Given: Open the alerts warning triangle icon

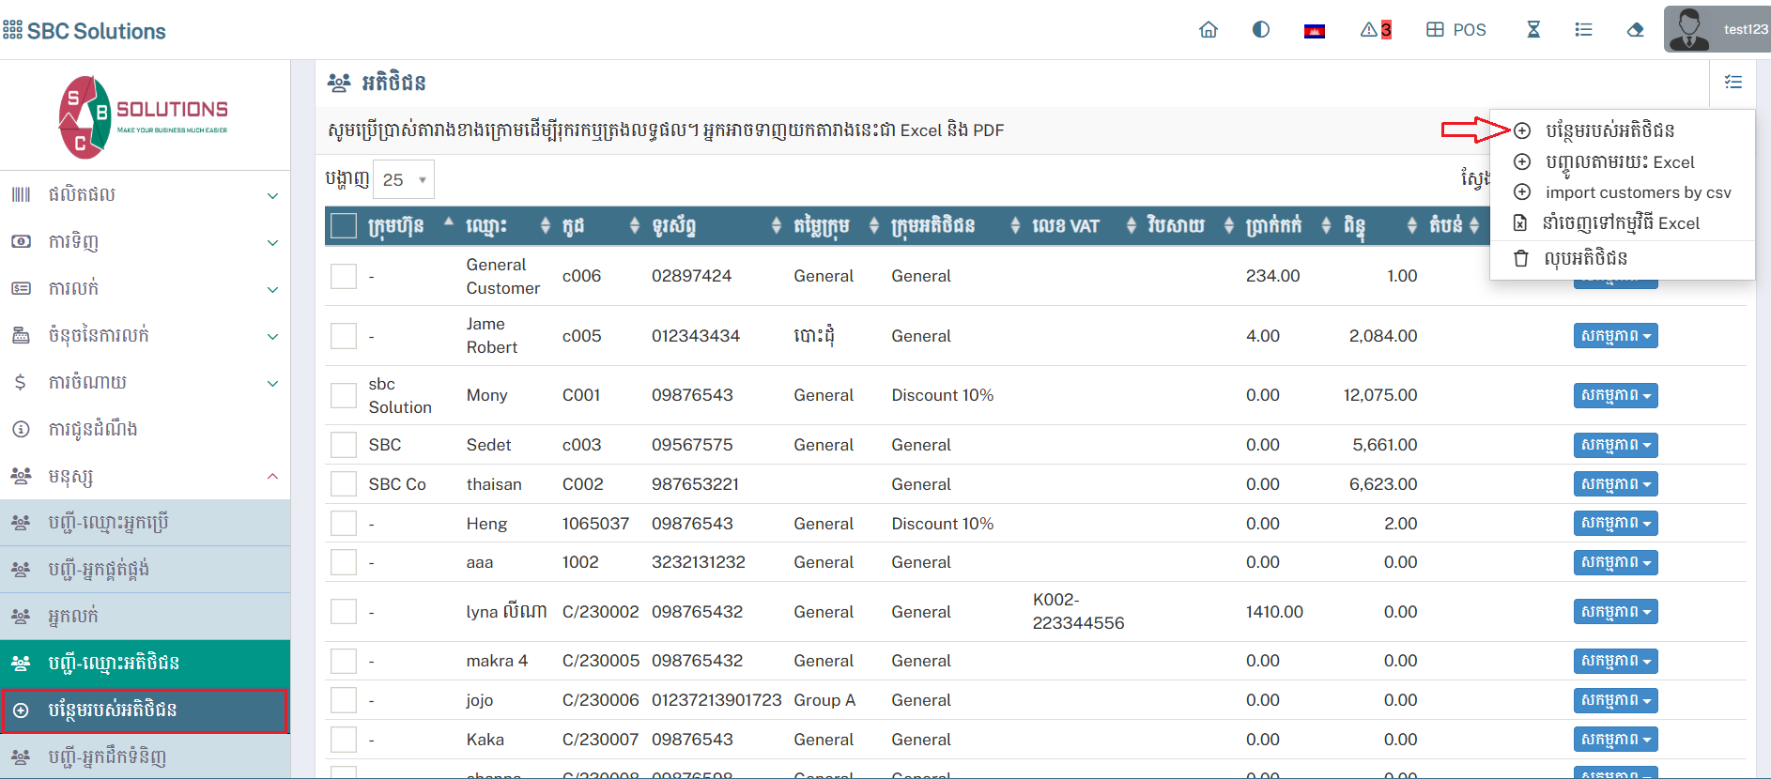Looking at the screenshot, I should coord(1375,30).
